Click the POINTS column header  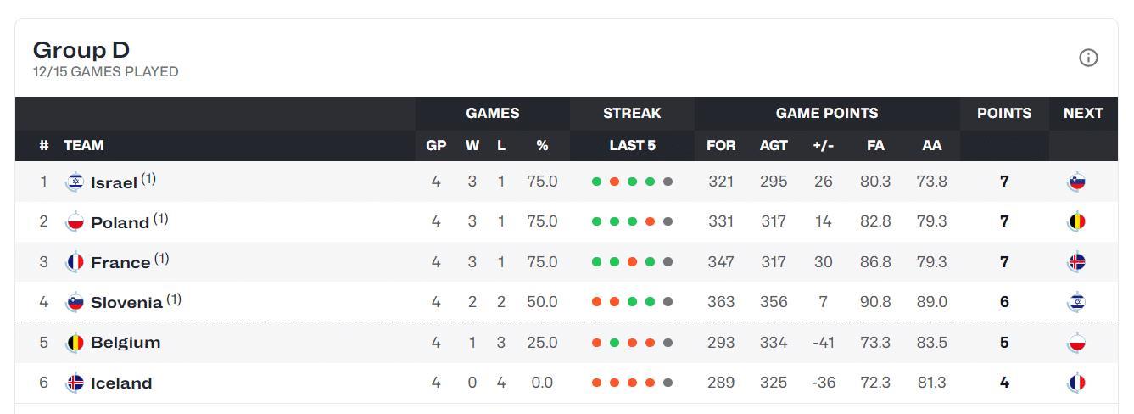point(1004,113)
